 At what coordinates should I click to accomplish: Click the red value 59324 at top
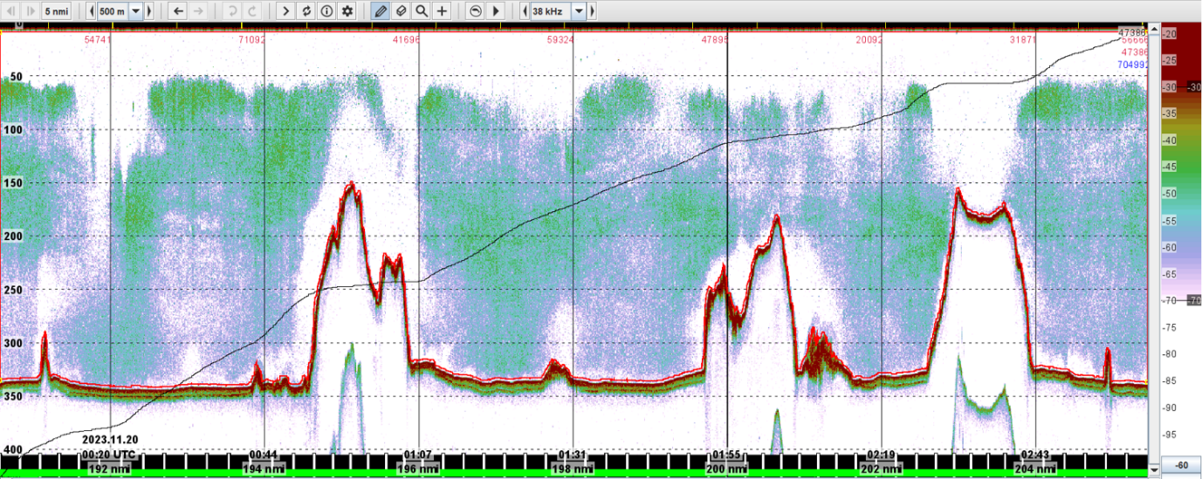point(560,40)
